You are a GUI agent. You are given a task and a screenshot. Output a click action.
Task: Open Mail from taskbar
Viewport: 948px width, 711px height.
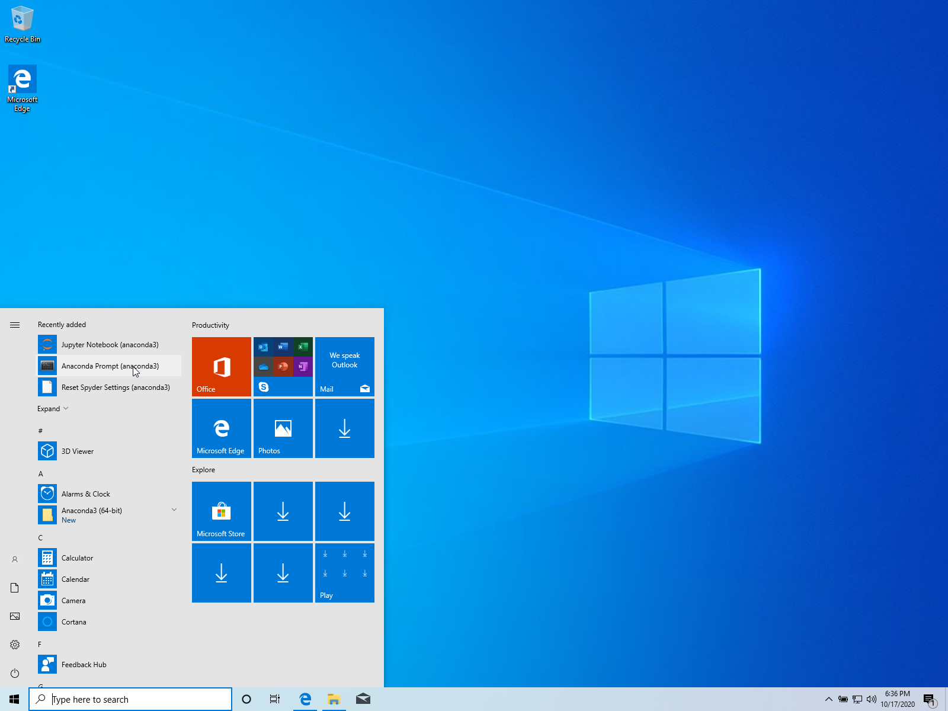363,699
